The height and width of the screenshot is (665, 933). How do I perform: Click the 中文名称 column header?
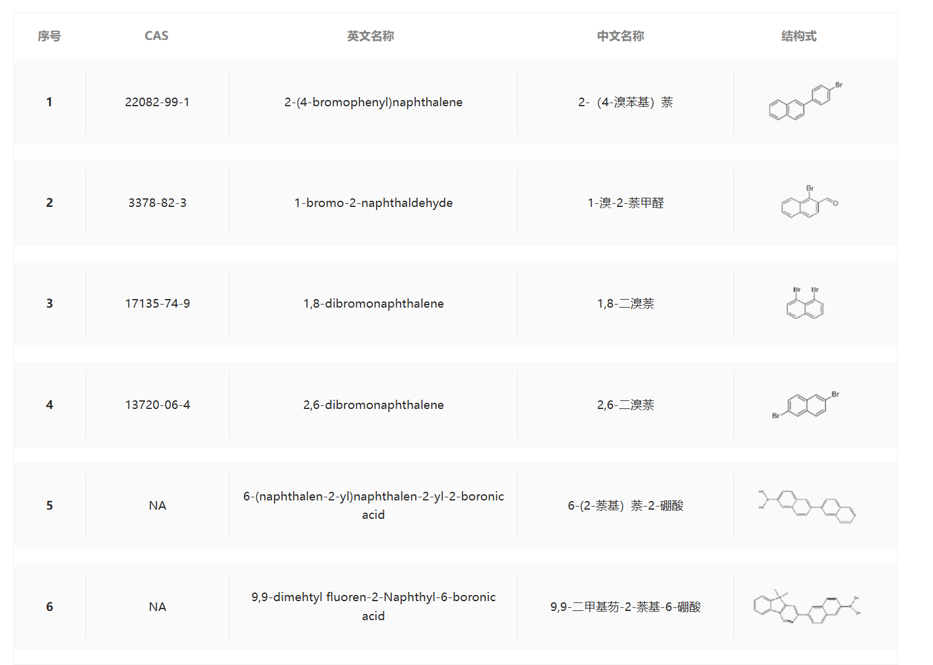(x=620, y=36)
